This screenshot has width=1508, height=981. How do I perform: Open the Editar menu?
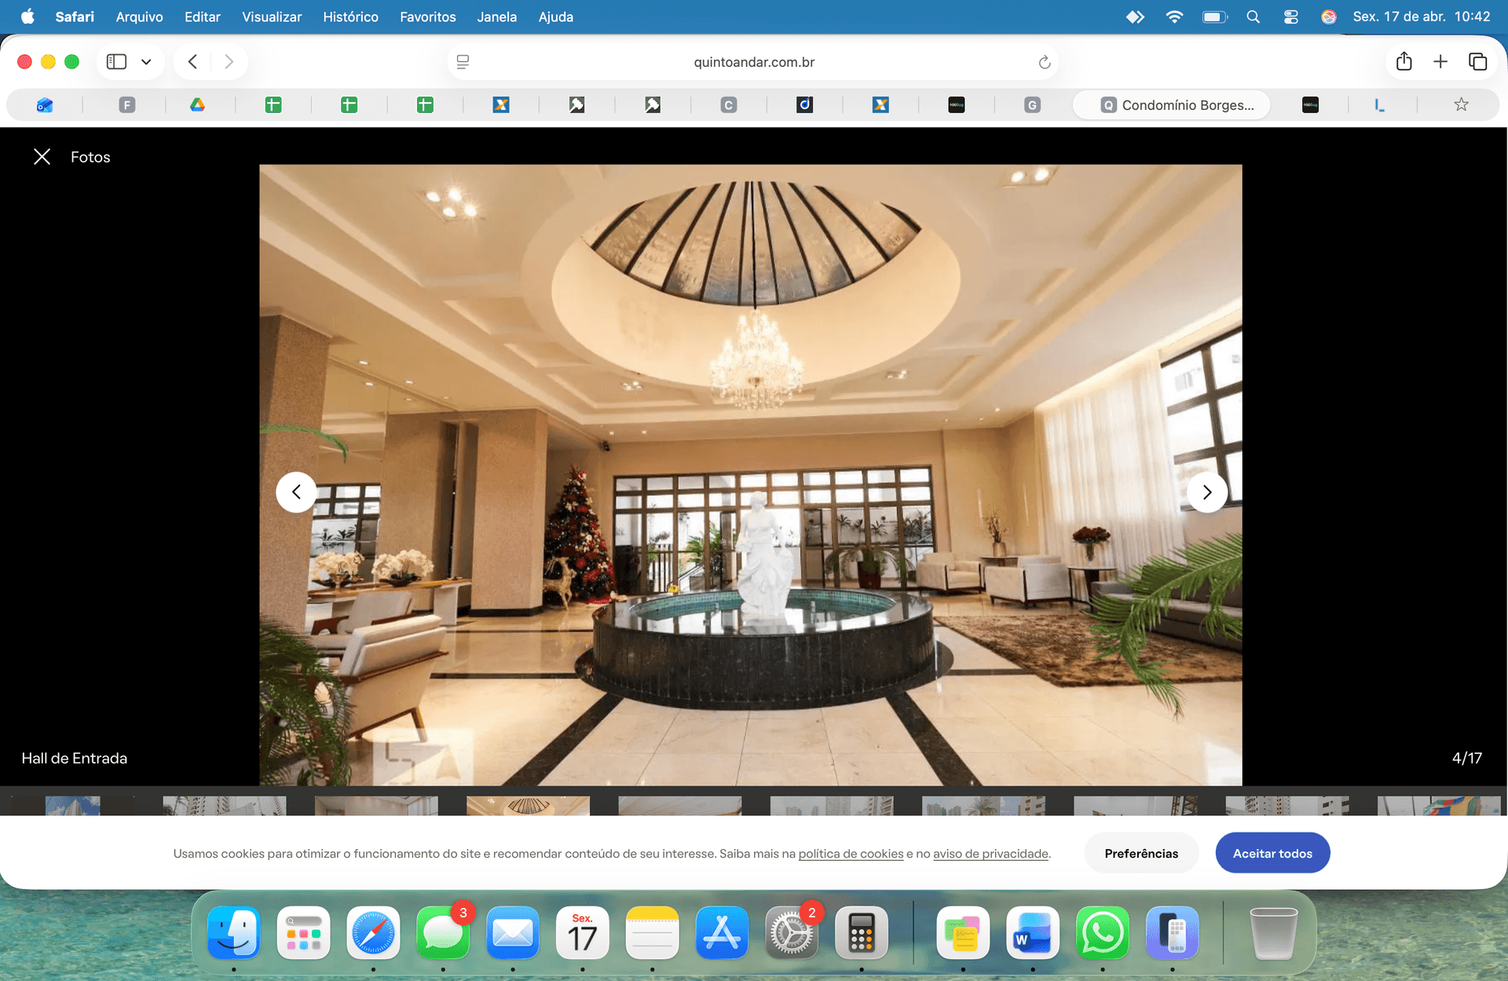coord(202,16)
